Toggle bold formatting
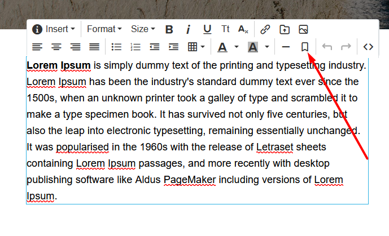This screenshot has width=389, height=236. [x=169, y=29]
